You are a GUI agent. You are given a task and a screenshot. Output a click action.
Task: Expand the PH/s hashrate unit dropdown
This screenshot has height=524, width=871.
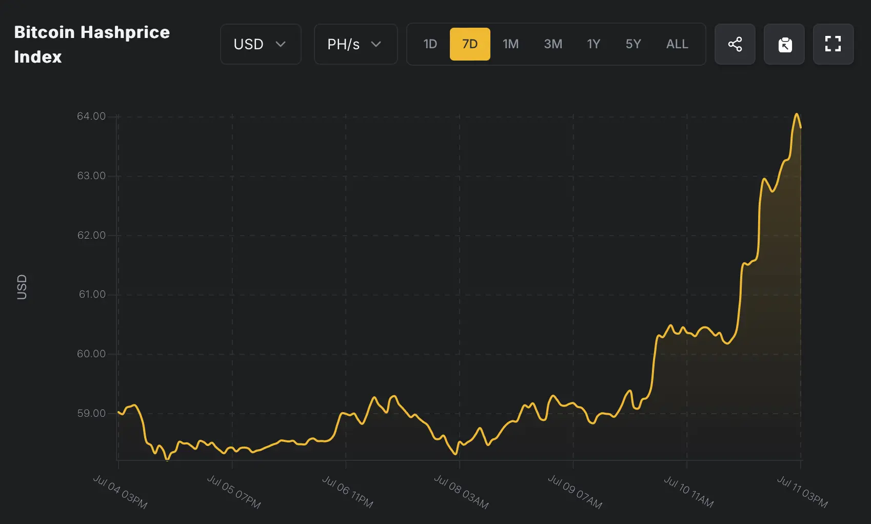[x=355, y=44]
